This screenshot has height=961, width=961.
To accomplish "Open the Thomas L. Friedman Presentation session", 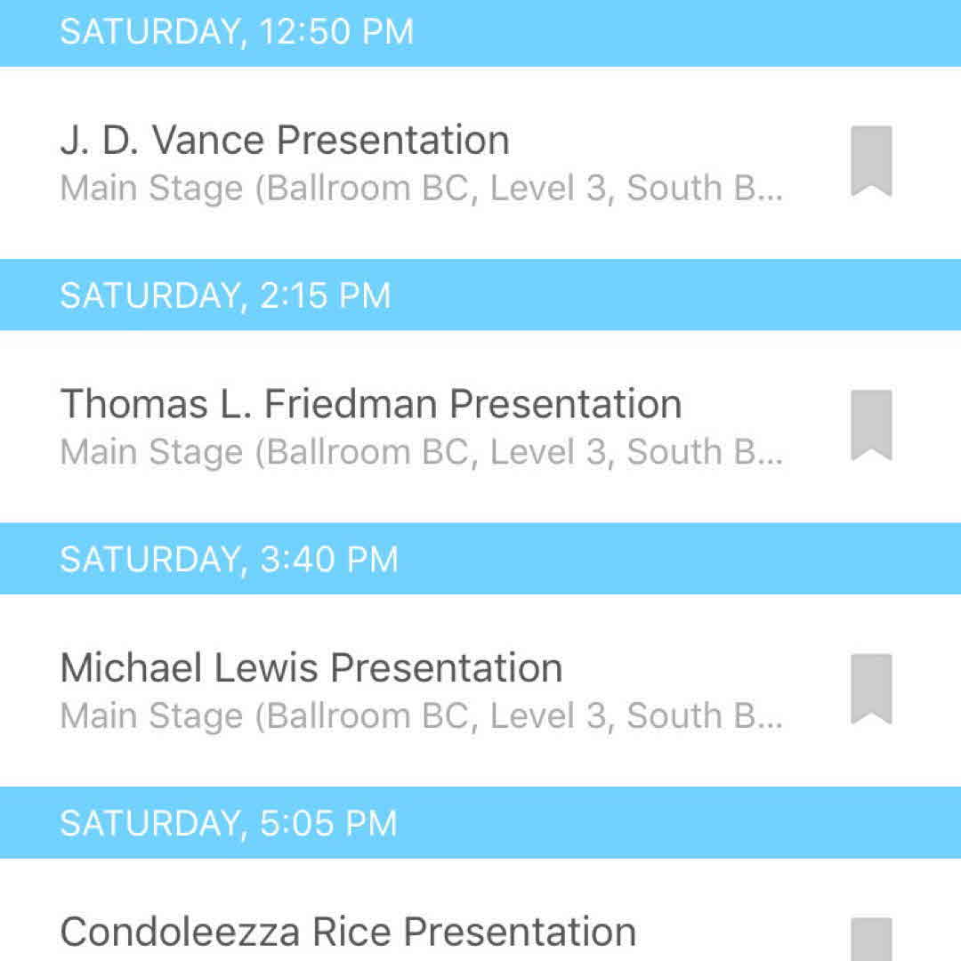I will 370,403.
